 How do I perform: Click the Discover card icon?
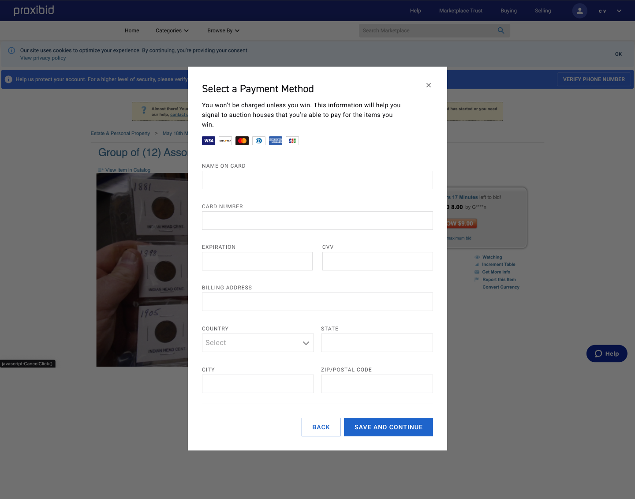click(x=225, y=141)
